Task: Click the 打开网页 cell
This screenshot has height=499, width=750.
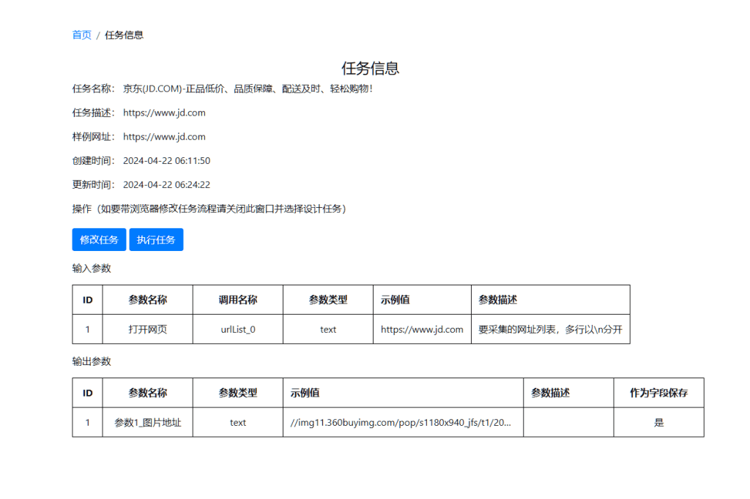Action: [x=147, y=329]
